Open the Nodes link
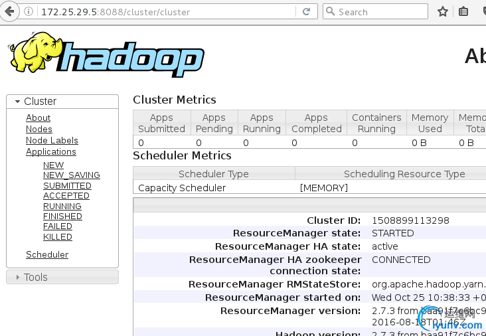 (39, 129)
